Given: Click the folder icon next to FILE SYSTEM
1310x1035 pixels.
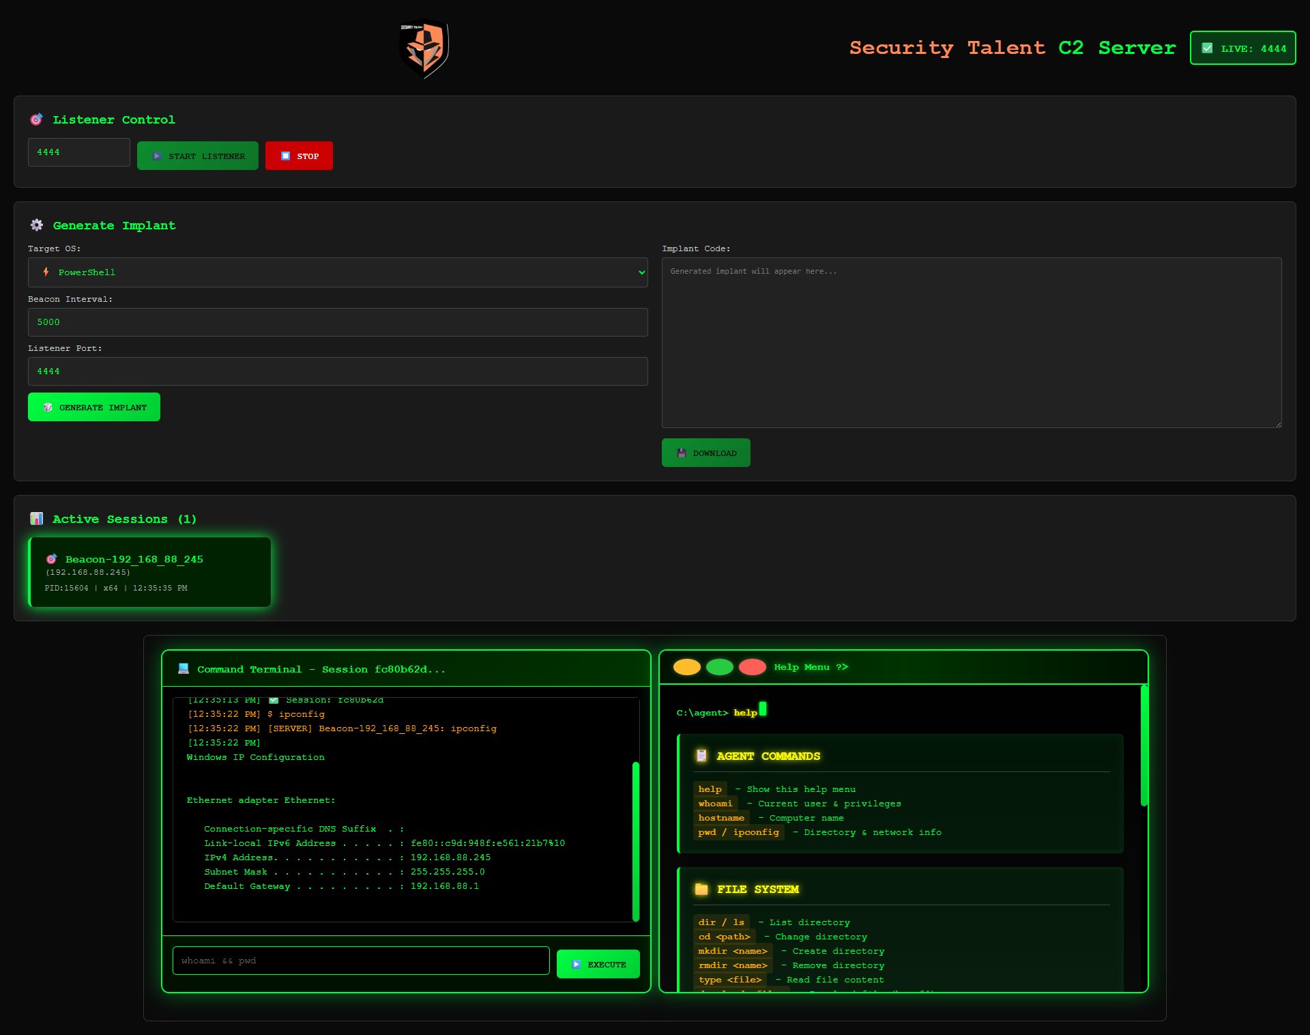Looking at the screenshot, I should [701, 889].
